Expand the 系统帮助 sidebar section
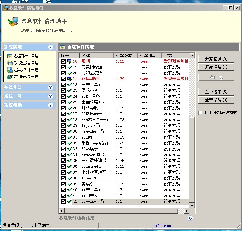Image resolution: width=242 pixels, height=231 pixels. point(50,106)
